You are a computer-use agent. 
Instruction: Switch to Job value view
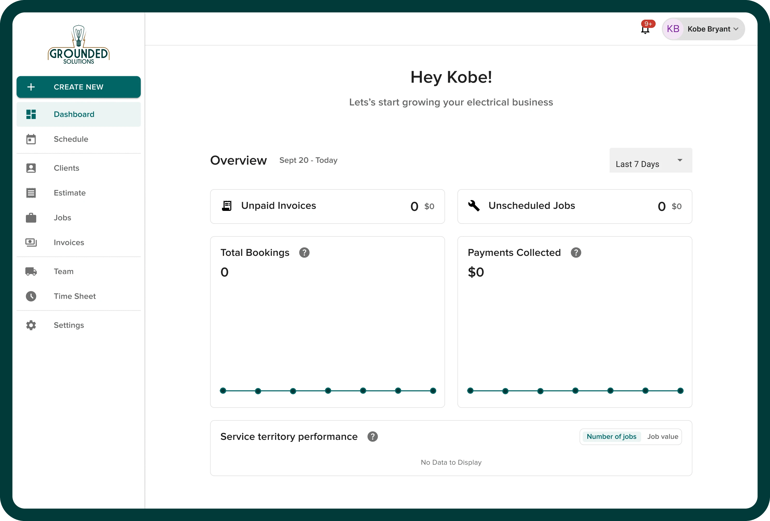point(663,436)
